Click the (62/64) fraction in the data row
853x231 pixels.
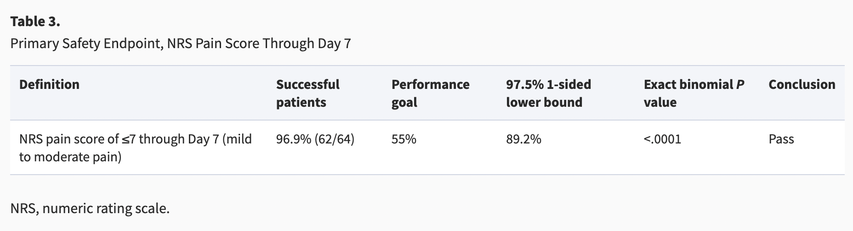click(334, 139)
